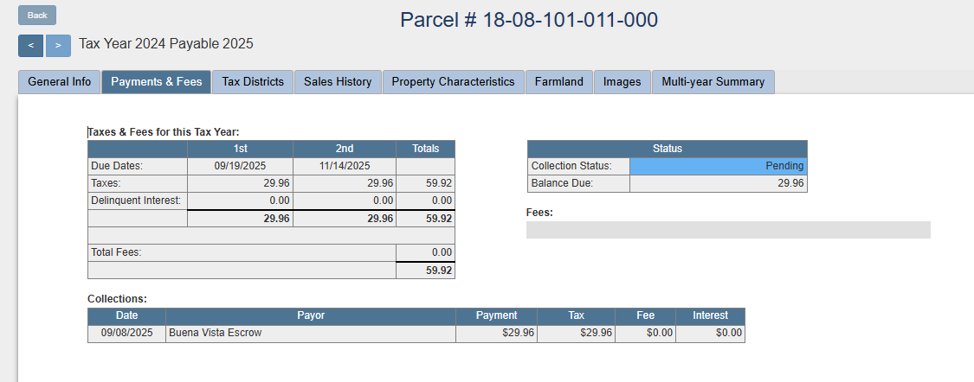Screen dimensions: 974x382
Task: Click the Status table header
Action: point(667,149)
